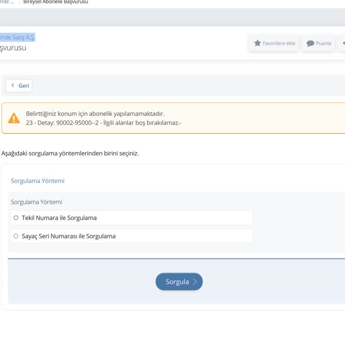Click the error detail line starting with 23 - Detay
Image resolution: width=345 pixels, height=345 pixels.
104,123
